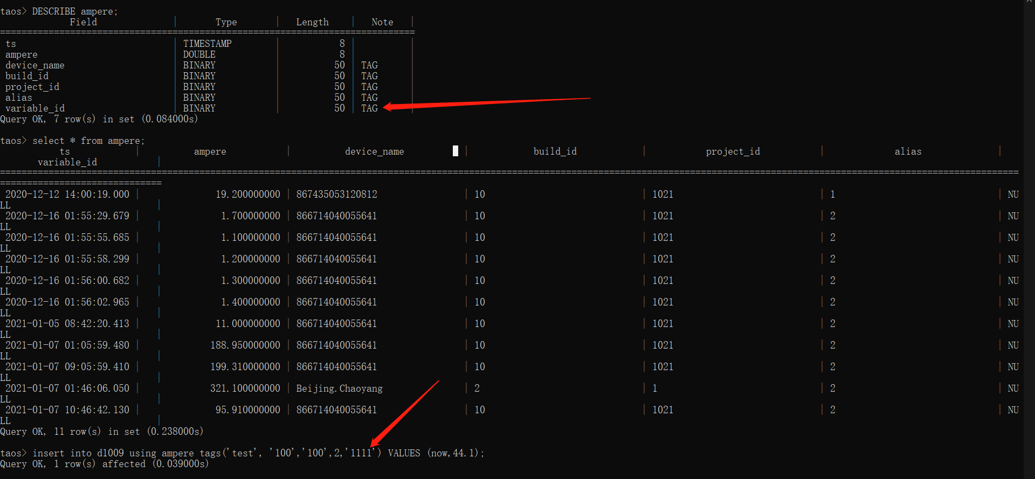The image size is (1035, 479).
Task: Select the 'Length' column header
Action: point(313,22)
